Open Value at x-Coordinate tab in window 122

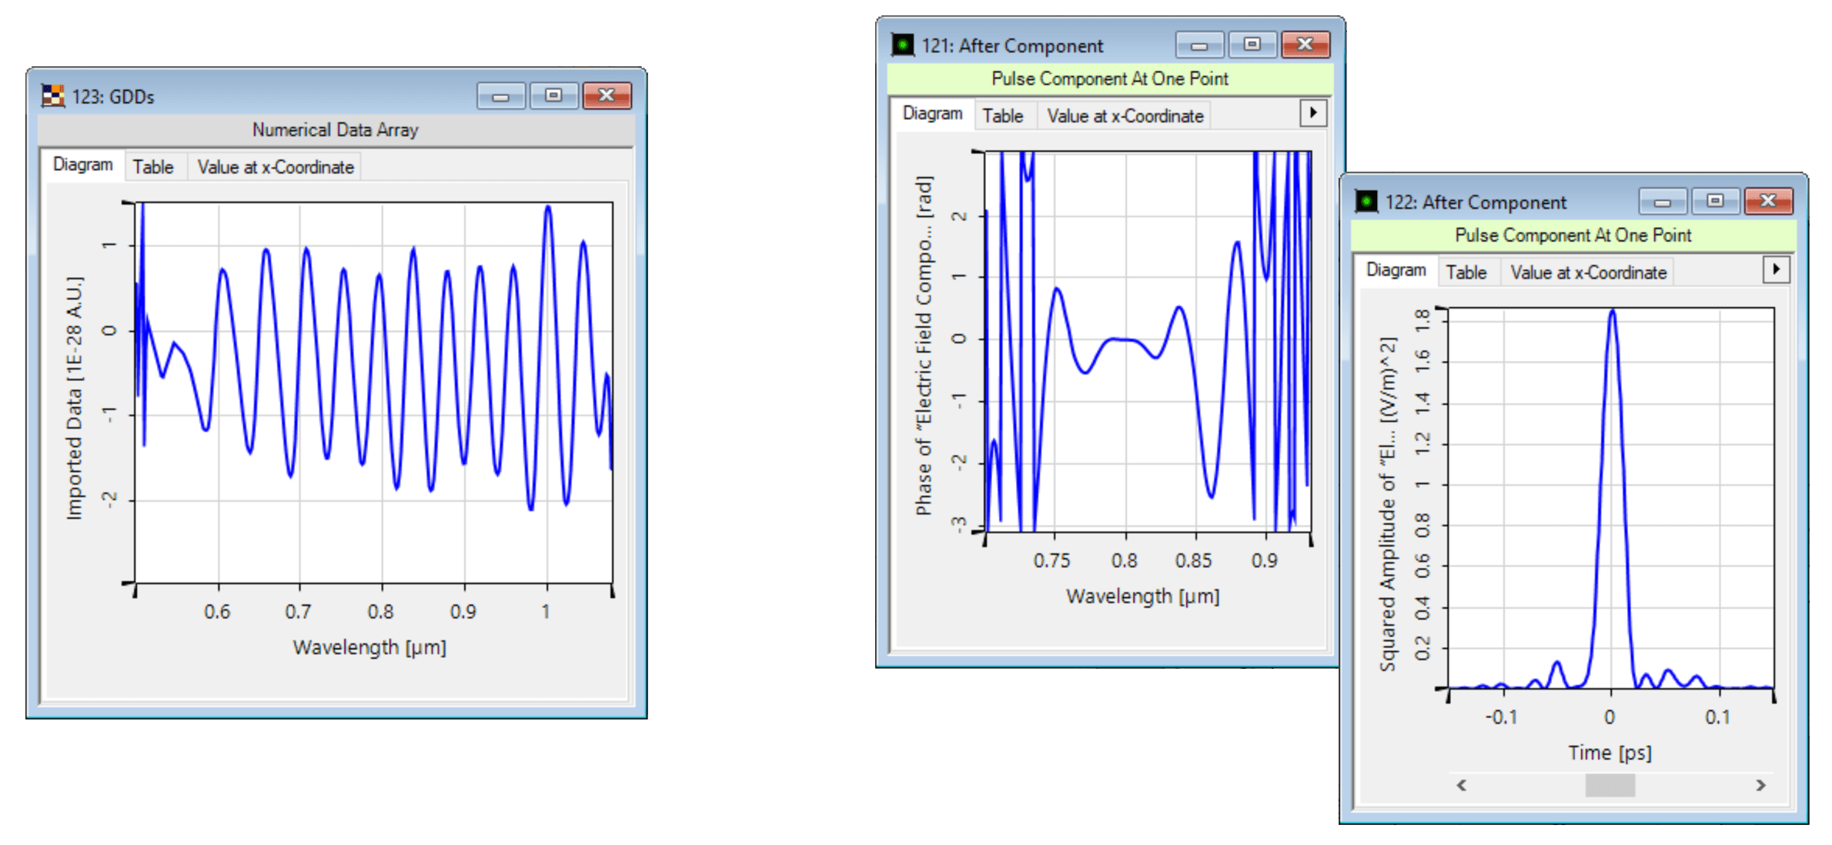tap(1589, 272)
